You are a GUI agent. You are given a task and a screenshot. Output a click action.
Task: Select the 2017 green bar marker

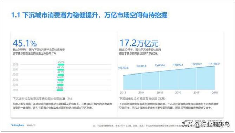point(60,70)
